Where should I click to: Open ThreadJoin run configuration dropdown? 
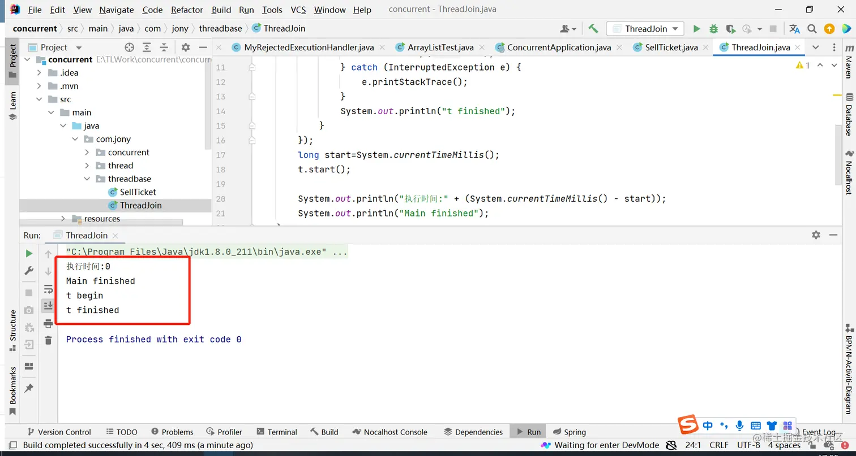[x=645, y=29]
